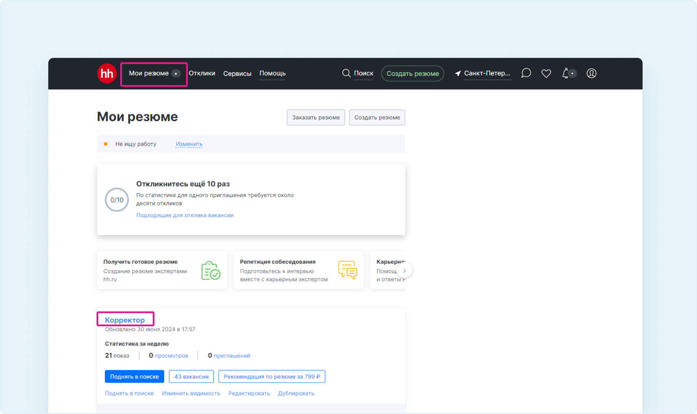Screen dimensions: 697x414
Task: Open the chat messages bubble icon
Action: point(526,73)
